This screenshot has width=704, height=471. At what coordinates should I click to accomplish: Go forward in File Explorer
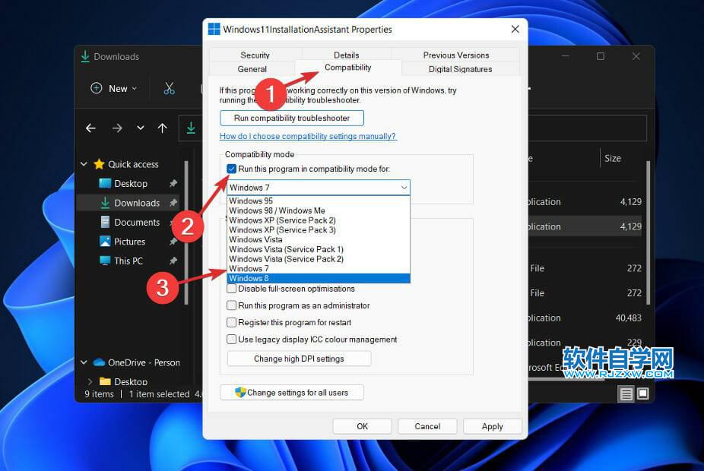point(117,128)
